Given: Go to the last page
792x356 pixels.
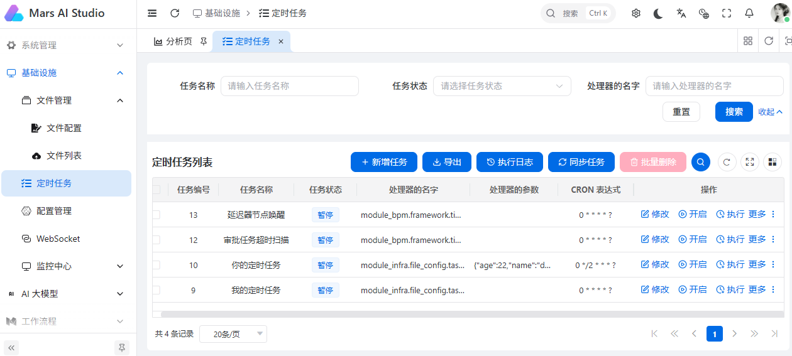Looking at the screenshot, I should (x=774, y=334).
